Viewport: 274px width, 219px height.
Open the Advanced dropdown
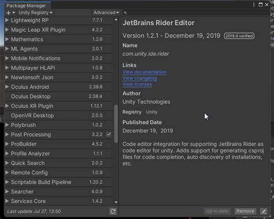tap(106, 13)
